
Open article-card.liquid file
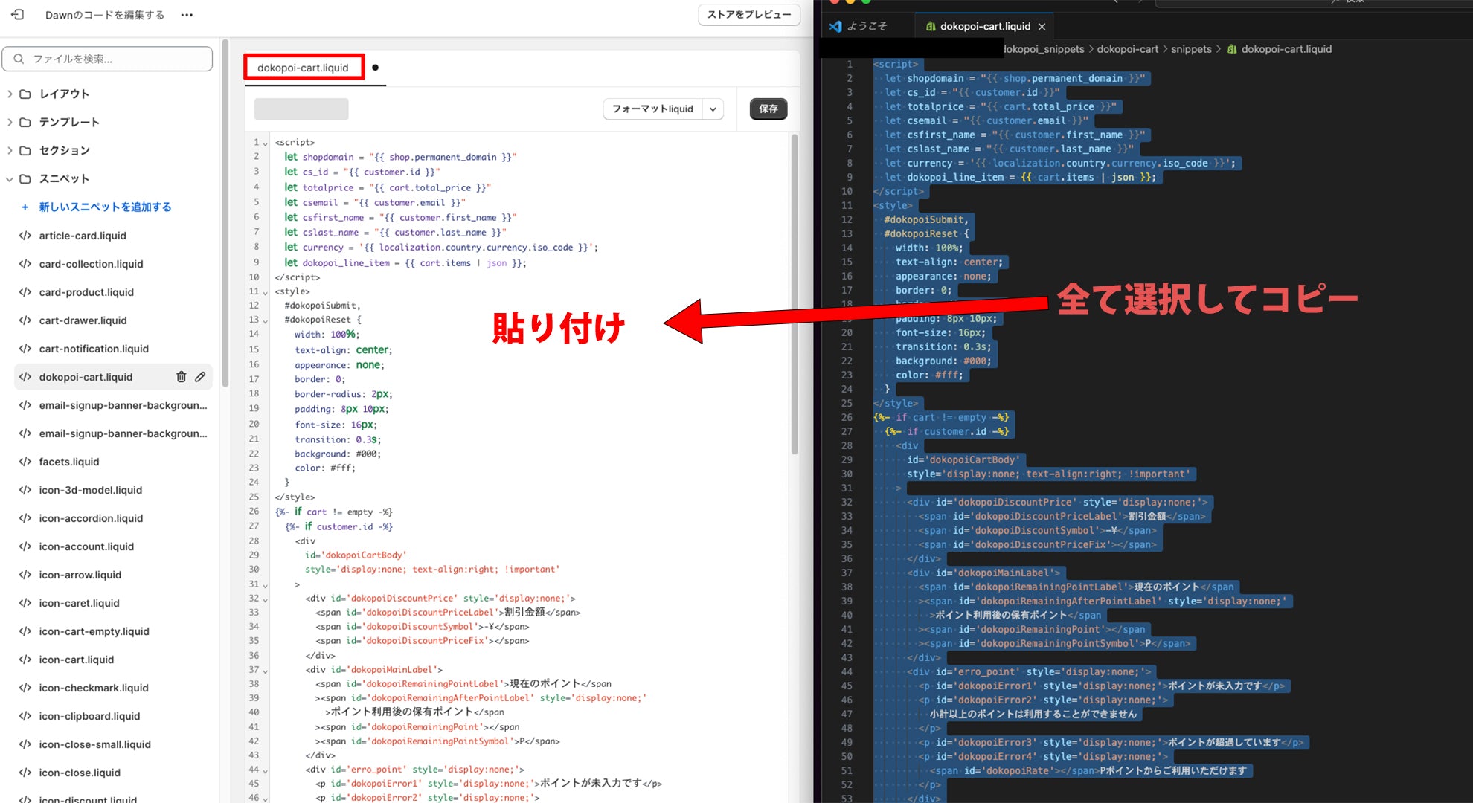tap(83, 236)
